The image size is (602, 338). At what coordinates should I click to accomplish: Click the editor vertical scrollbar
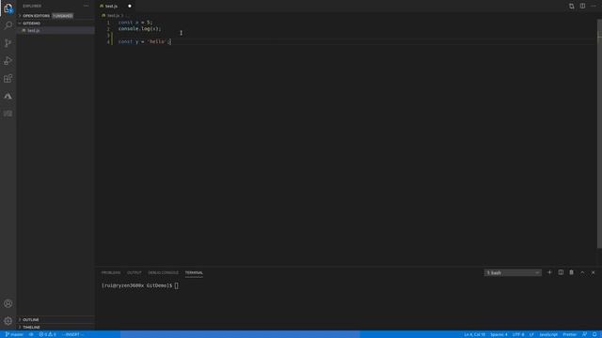(x=599, y=134)
